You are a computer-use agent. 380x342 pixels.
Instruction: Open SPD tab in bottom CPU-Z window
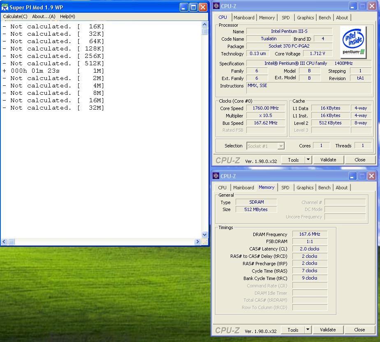[285, 188]
